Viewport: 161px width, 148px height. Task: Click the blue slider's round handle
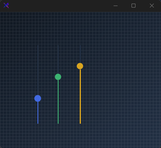click(38, 99)
